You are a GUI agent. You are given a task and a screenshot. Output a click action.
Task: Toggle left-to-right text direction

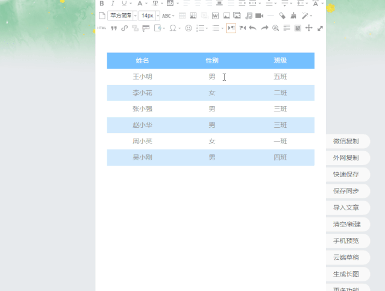231,28
